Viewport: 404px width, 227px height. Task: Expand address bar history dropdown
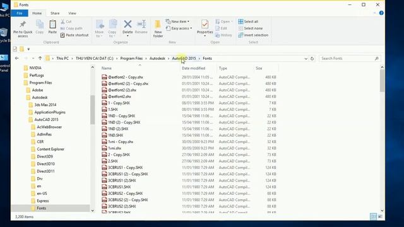pyautogui.click(x=306, y=59)
